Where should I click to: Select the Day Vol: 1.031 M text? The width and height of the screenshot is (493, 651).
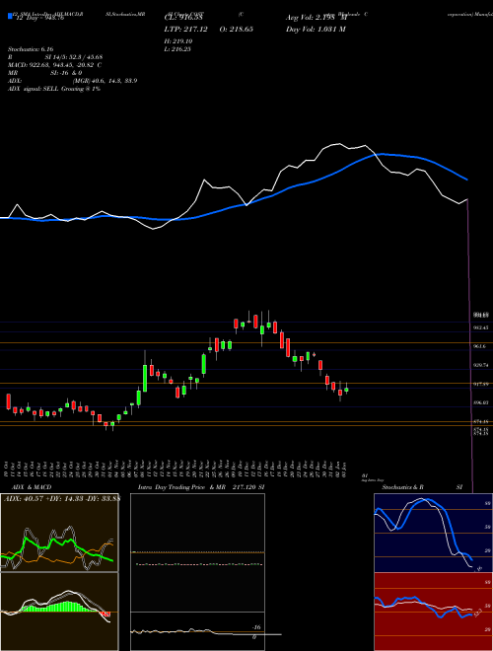[316, 29]
